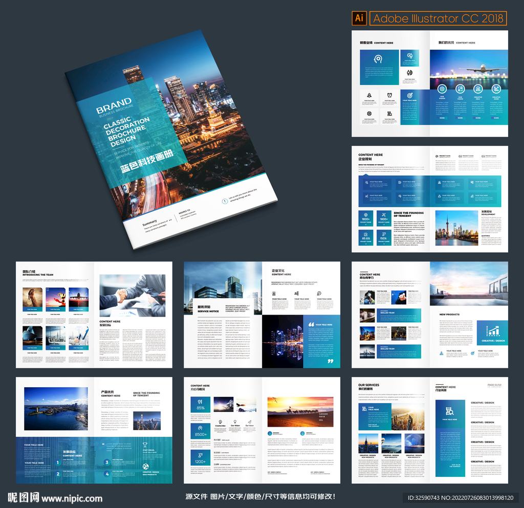
Task: Click the number 4 circle badge
Action: coord(107,474)
